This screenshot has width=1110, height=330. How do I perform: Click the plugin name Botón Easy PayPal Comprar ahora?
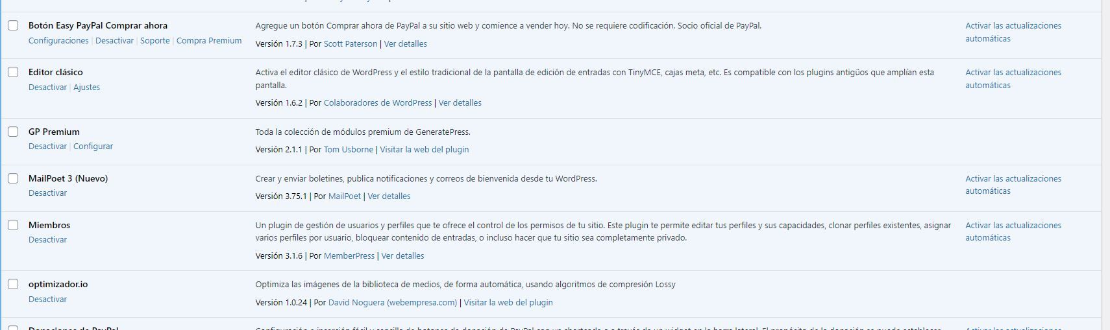(98, 25)
